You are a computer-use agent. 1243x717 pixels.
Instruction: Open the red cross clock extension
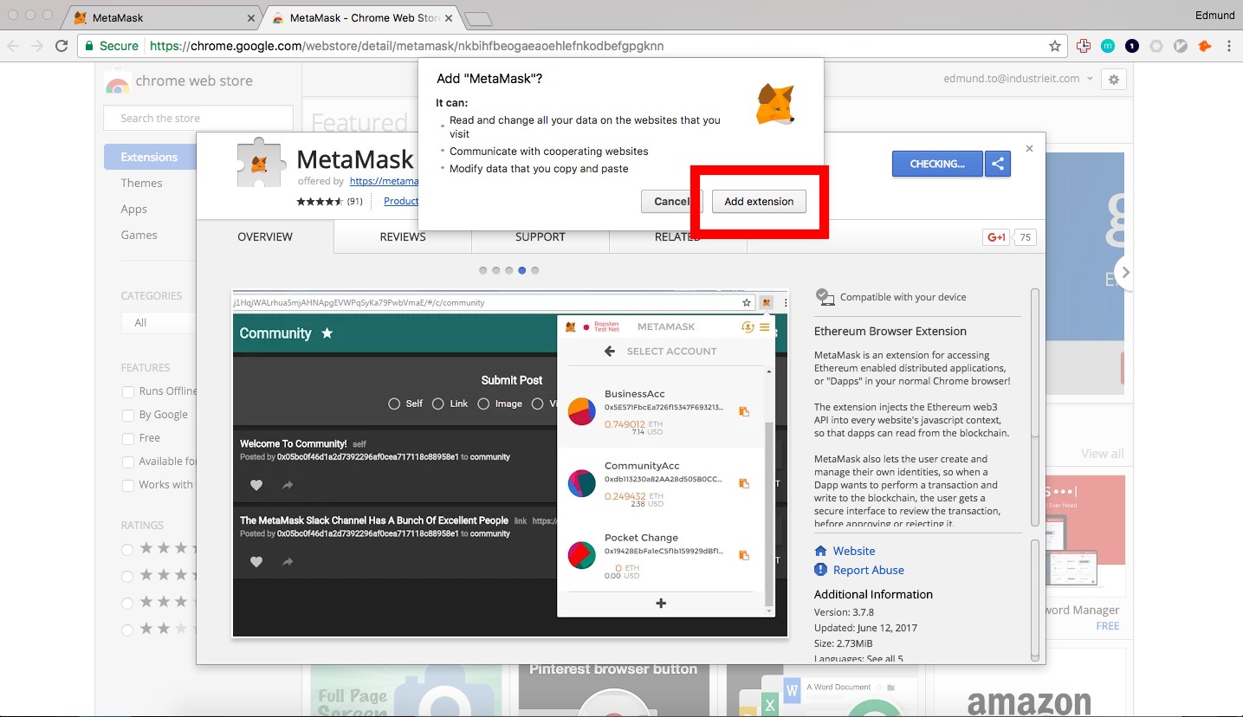click(1084, 46)
